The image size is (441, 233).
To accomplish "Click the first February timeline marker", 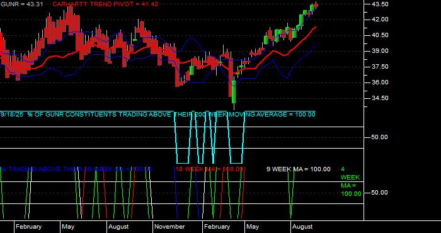I will pyautogui.click(x=28, y=227).
